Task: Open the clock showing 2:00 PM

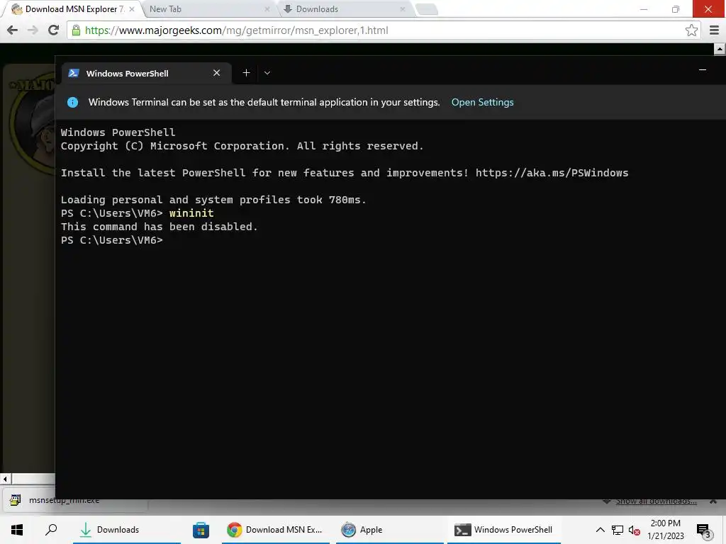Action: click(x=665, y=530)
